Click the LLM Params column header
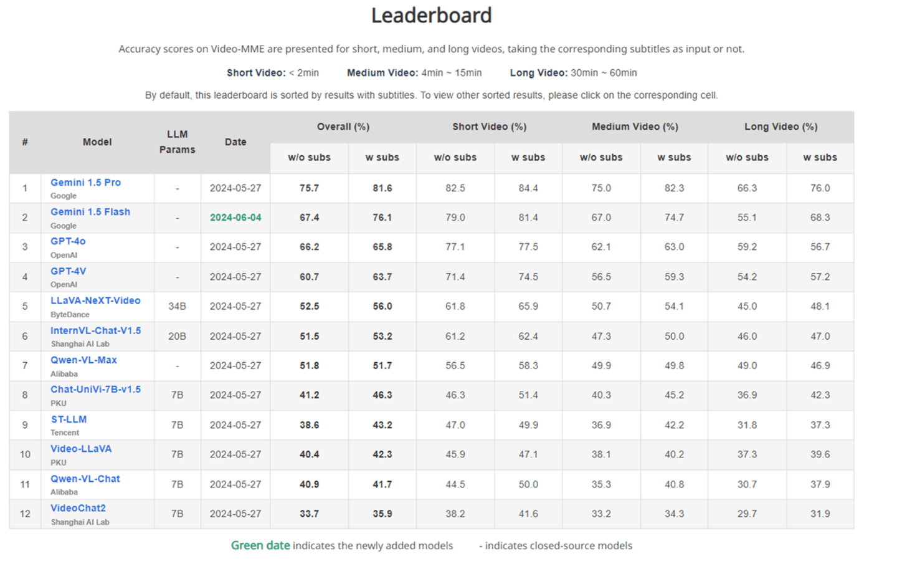 pyautogui.click(x=178, y=142)
